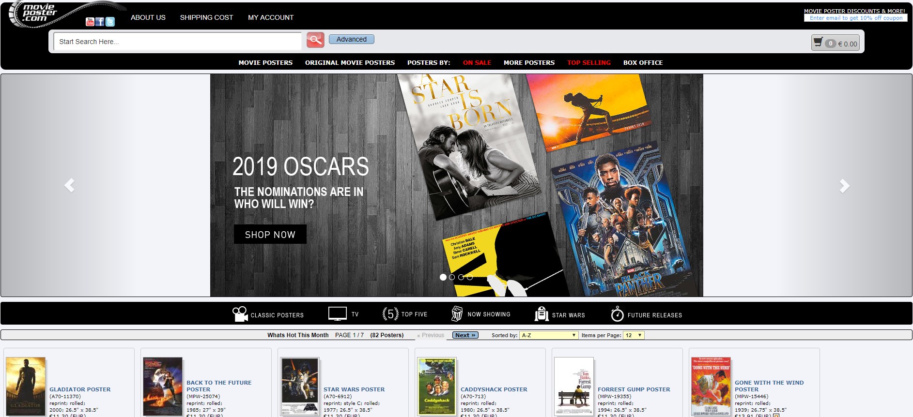Viewport: 913px width, 417px height.
Task: Open the Now Showing text link
Action: pyautogui.click(x=489, y=314)
